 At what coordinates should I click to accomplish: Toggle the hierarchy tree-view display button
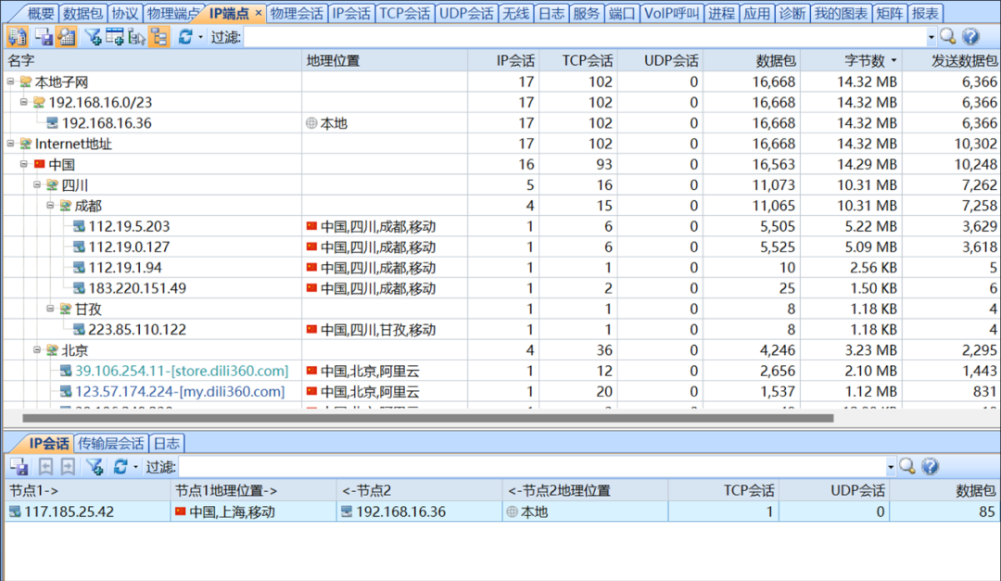(x=160, y=36)
